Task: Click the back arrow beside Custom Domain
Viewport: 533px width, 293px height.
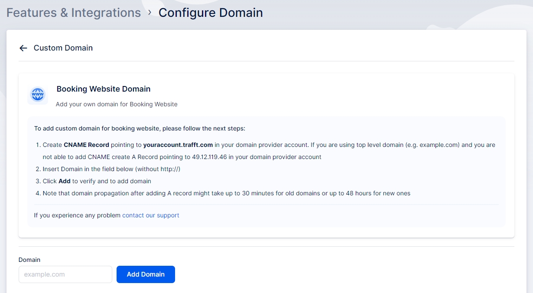Action: 23,48
